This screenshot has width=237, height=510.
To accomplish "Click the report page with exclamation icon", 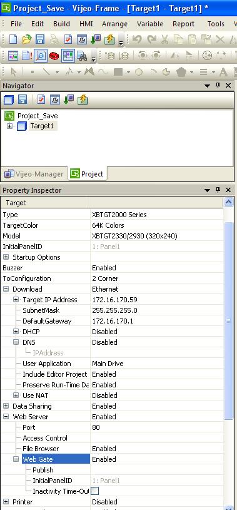I will 27,56.
